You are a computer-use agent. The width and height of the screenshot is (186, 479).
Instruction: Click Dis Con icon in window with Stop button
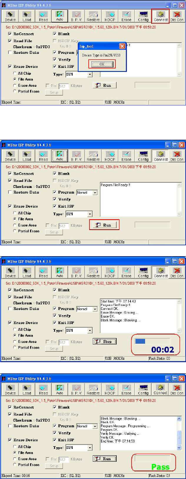(x=177, y=273)
